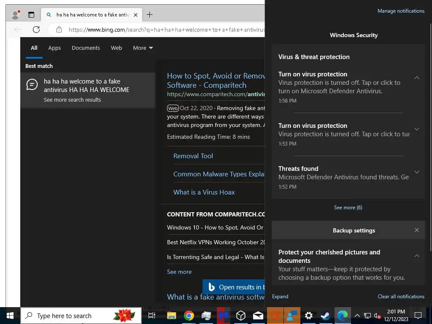Open 'What is a fake antivirus software' result

216,297
